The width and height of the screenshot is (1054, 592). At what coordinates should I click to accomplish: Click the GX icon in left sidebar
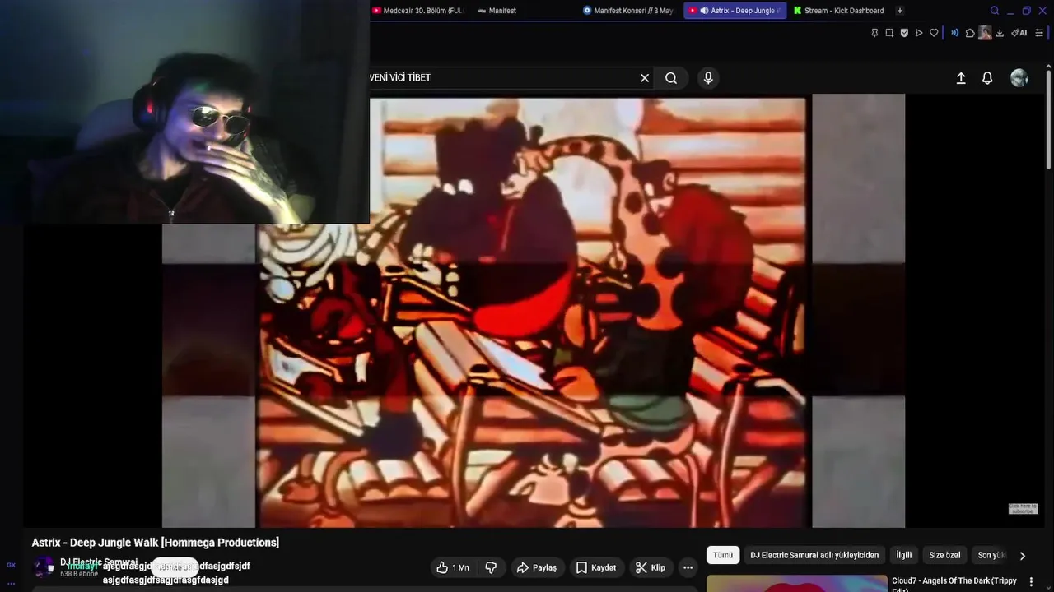coord(11,565)
